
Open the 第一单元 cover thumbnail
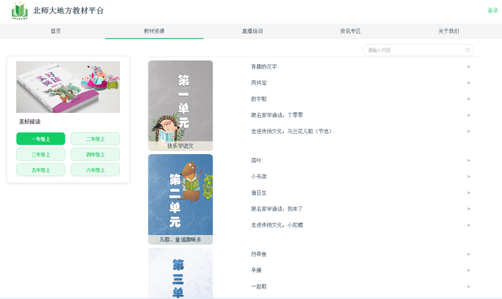point(181,105)
